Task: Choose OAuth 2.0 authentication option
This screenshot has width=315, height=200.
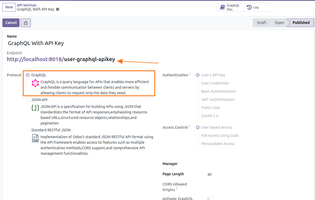Action: point(198,116)
